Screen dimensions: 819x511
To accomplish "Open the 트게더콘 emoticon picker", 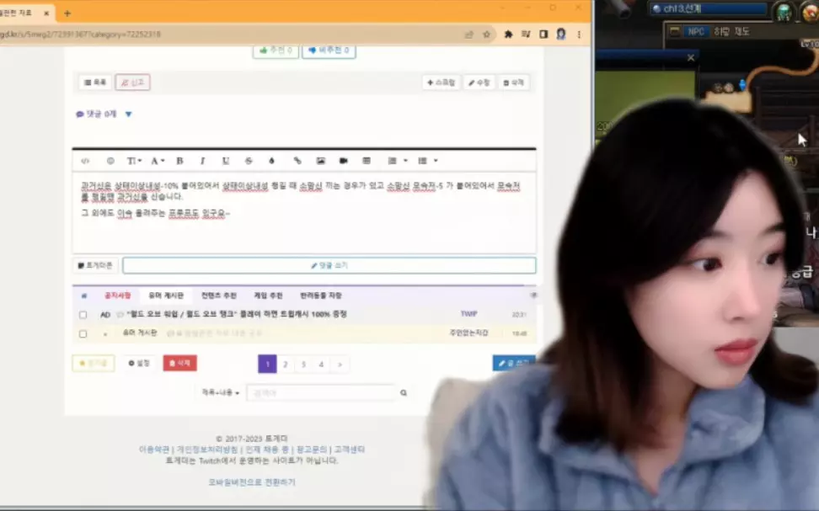I will (x=95, y=266).
